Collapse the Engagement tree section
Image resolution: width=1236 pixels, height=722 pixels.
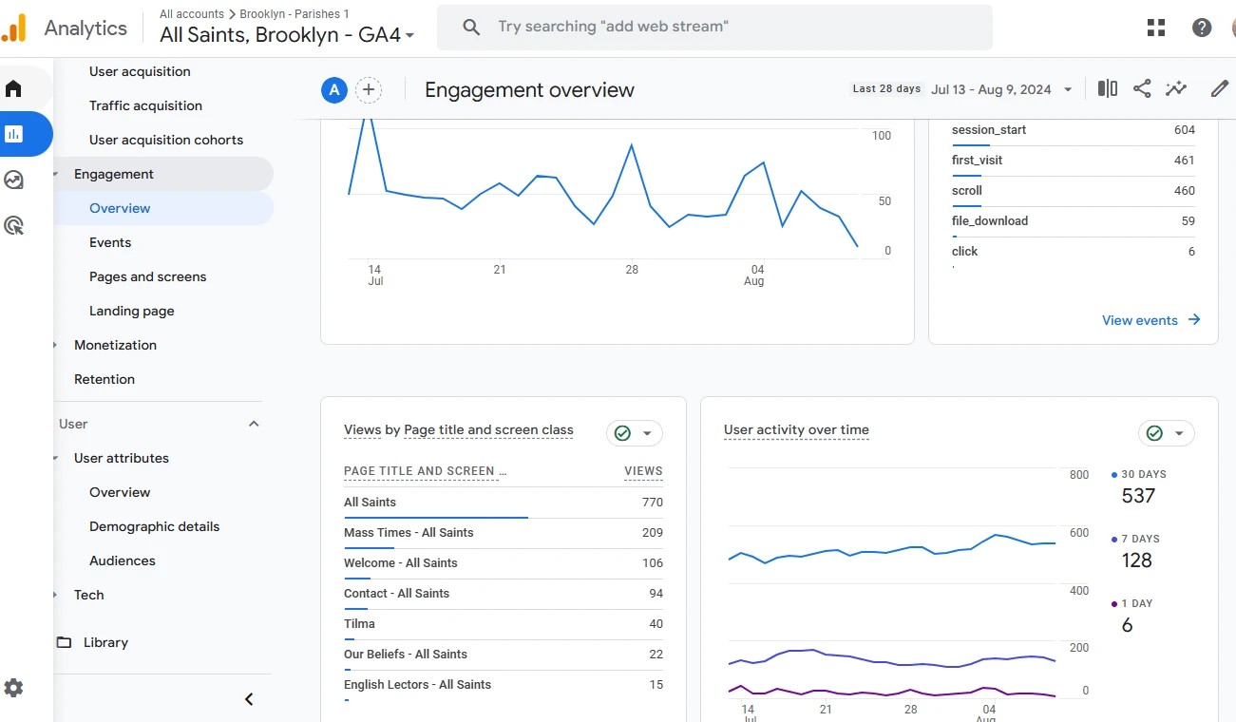click(56, 174)
